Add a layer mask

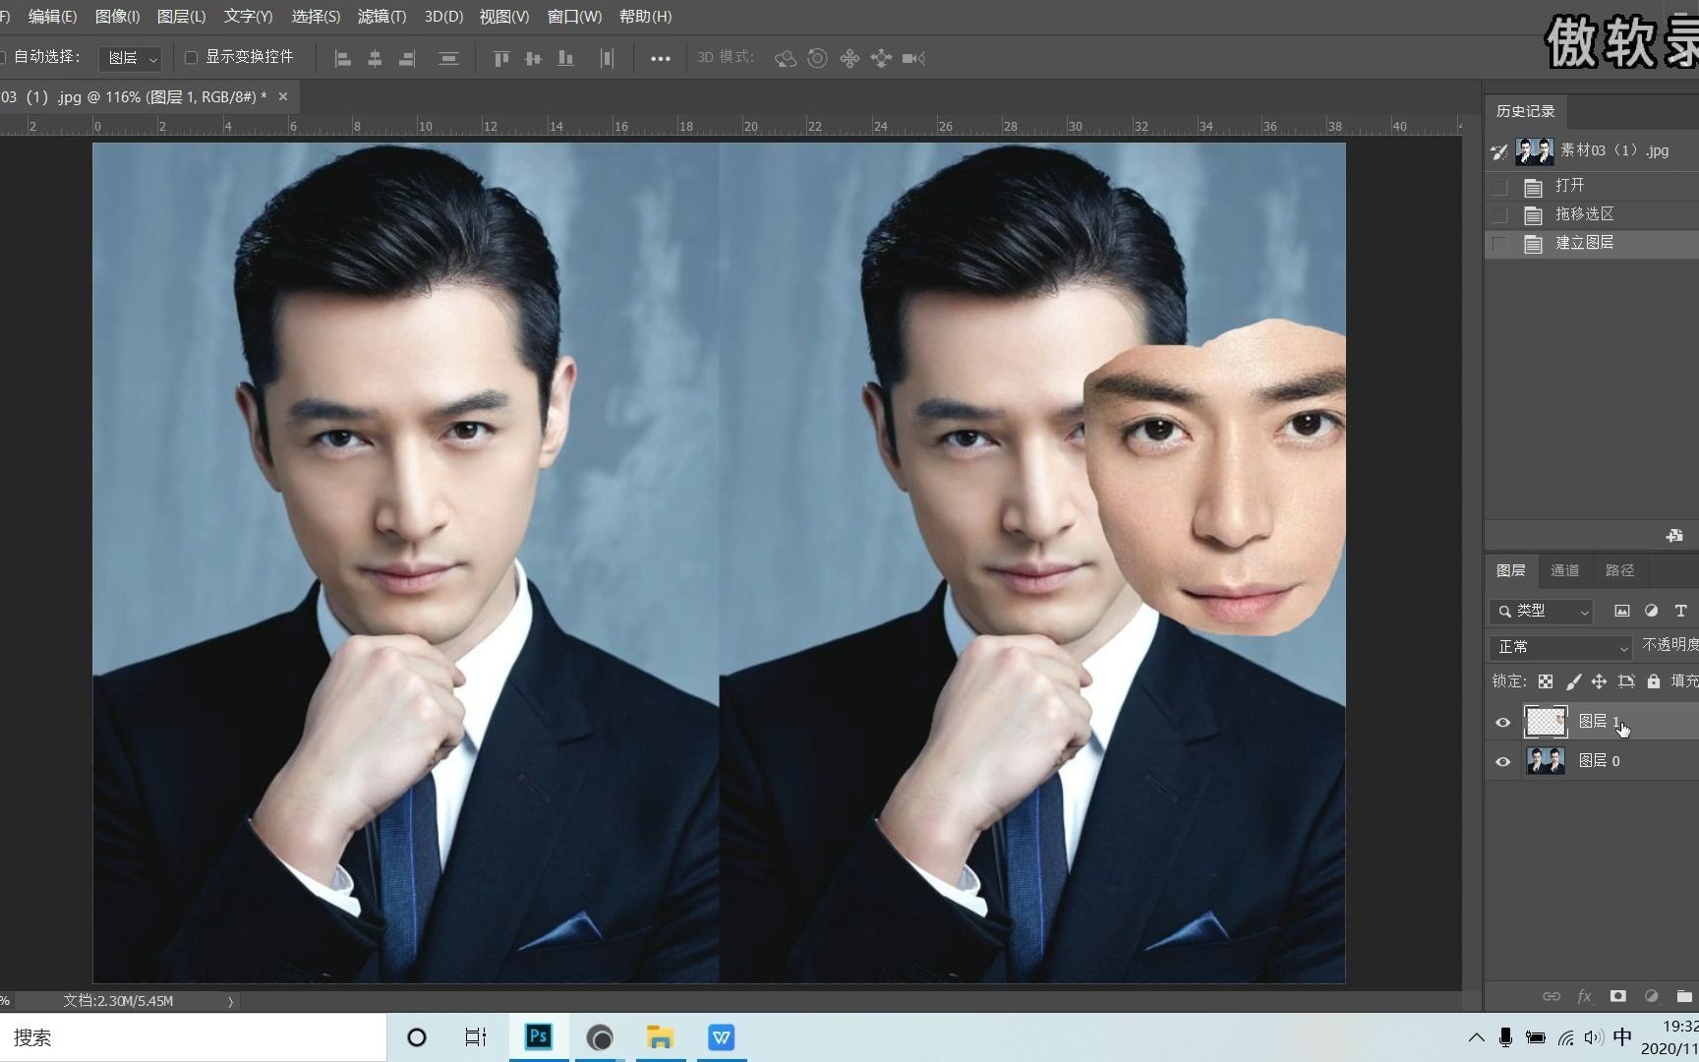(1618, 996)
